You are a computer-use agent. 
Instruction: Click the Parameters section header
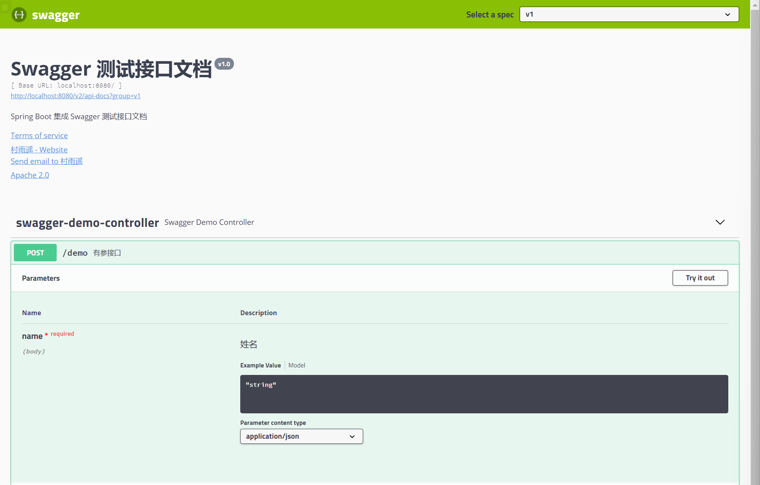(x=40, y=278)
